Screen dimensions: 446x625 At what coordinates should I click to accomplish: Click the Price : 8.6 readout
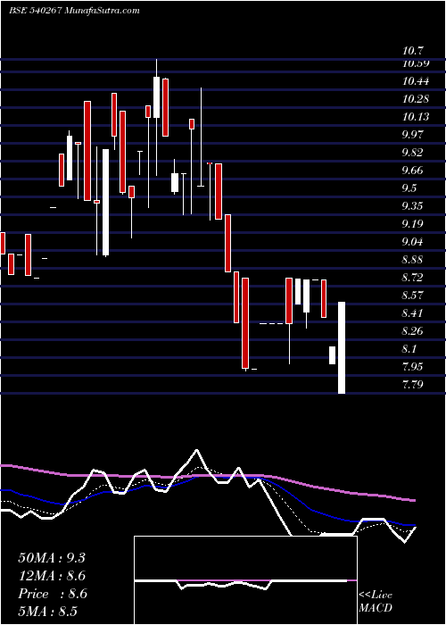tap(53, 594)
